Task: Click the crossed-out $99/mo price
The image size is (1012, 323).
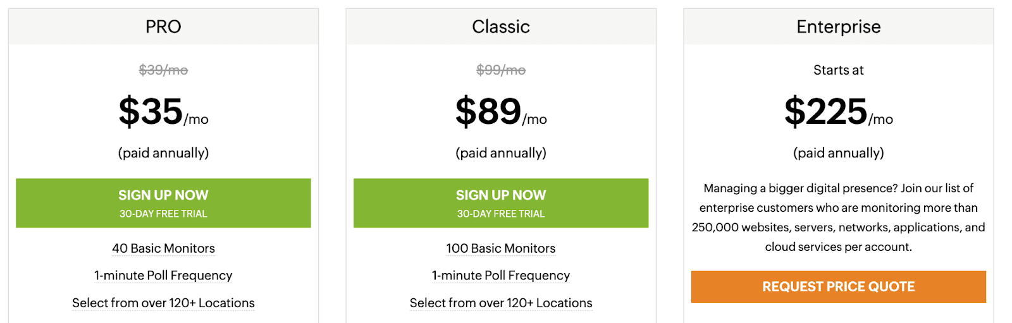Action: [x=500, y=70]
